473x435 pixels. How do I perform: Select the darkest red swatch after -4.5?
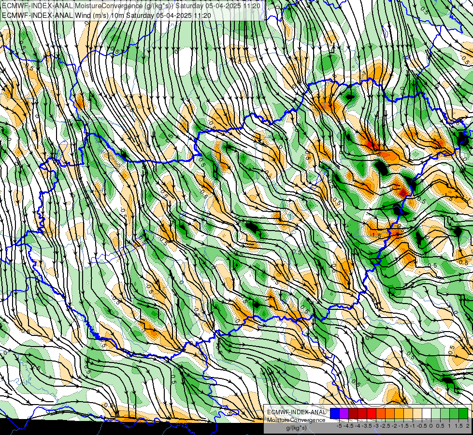pos(353,414)
